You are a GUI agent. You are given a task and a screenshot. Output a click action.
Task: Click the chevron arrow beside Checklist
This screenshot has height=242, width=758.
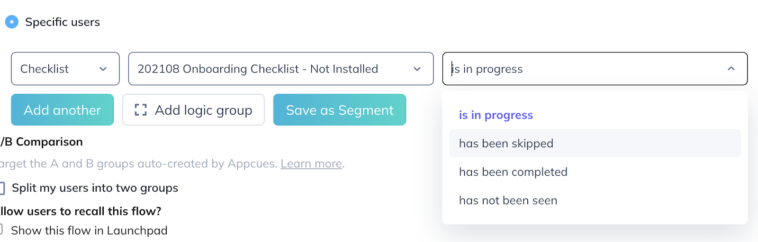point(103,69)
